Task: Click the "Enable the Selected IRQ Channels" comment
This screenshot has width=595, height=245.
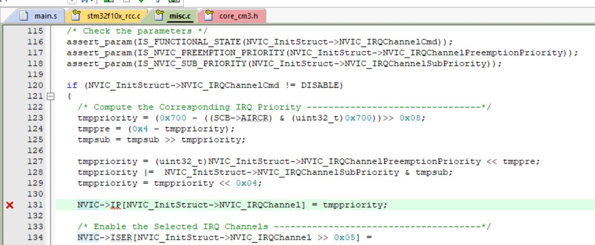Action: coord(284,226)
